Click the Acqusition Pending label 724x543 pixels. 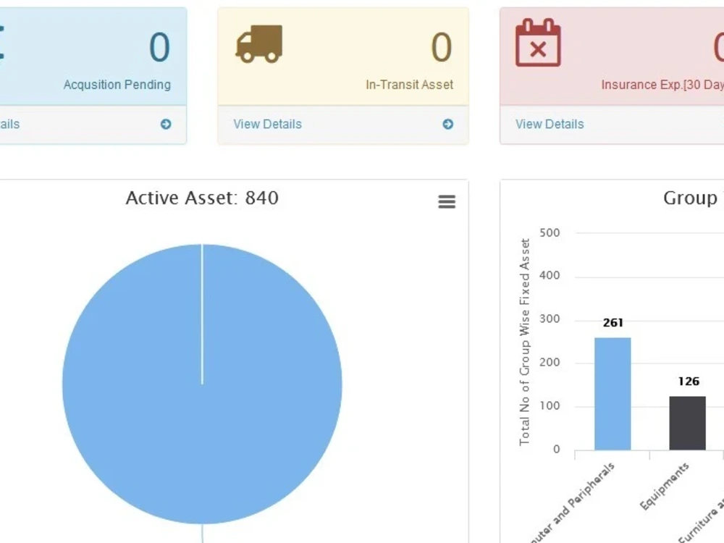coord(117,85)
